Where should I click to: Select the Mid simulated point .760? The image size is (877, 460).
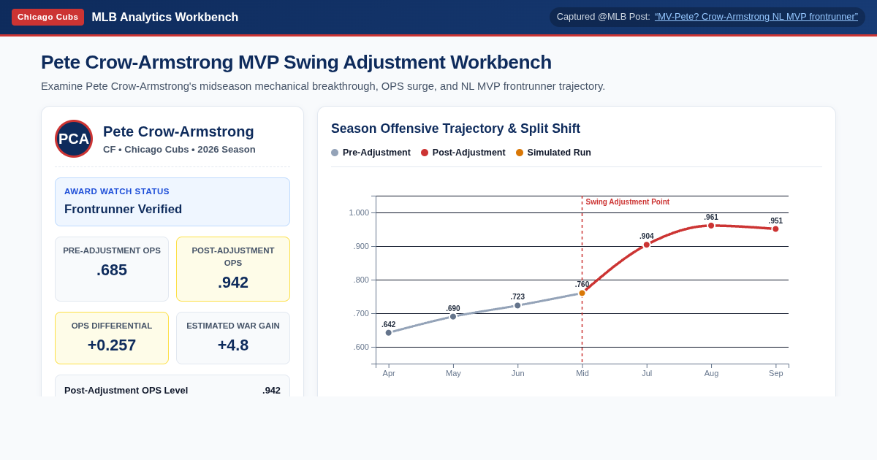582,294
